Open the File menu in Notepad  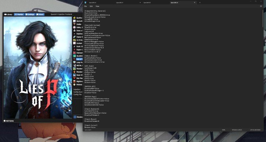coord(85,6)
